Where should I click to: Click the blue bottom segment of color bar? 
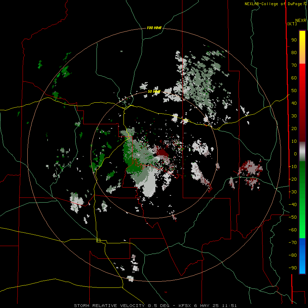point(302,256)
